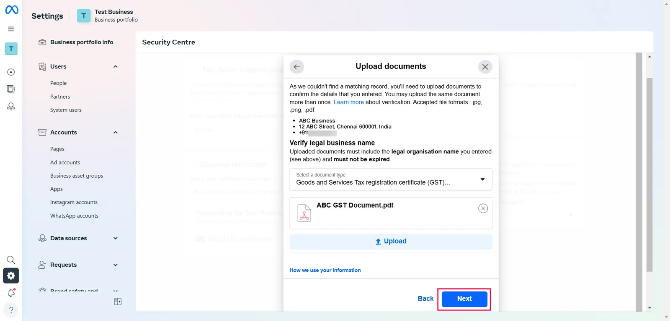Select the teal T business avatar in left rail
This screenshot has height=321, width=670.
(11, 48)
